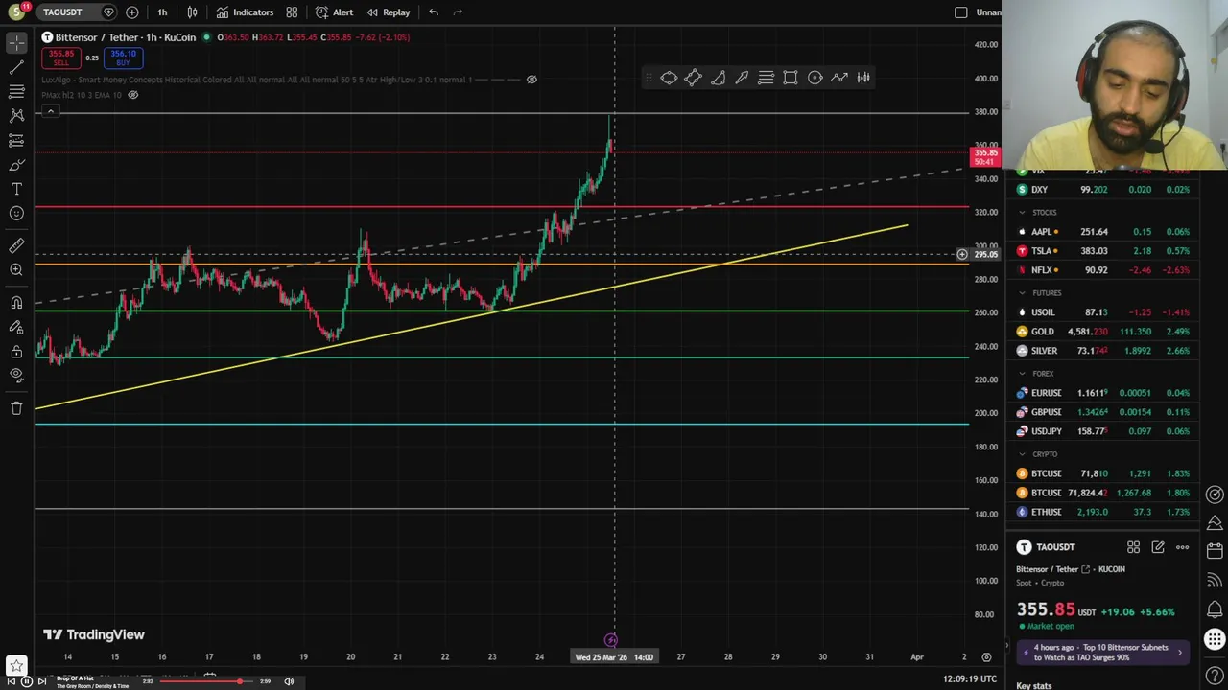Open the three-dots menu beside TAOUSDT
The image size is (1228, 690).
click(1182, 547)
